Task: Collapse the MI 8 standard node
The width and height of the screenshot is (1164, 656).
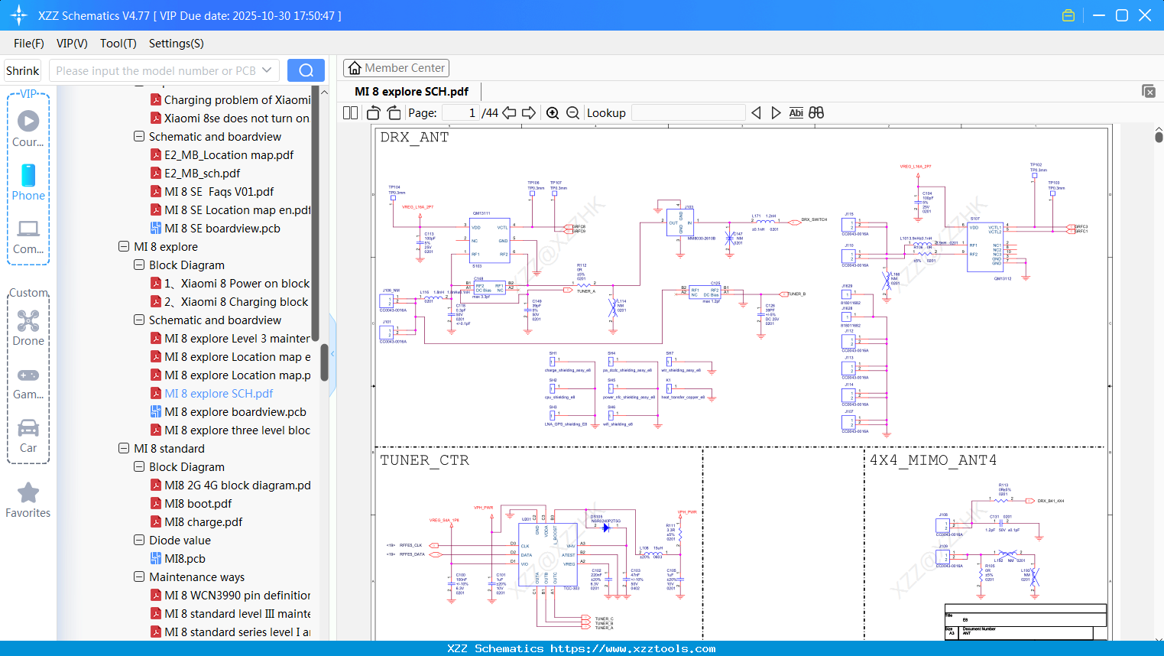Action: point(124,449)
